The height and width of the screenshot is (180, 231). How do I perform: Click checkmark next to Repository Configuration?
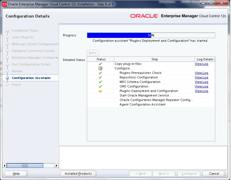[x=100, y=77]
